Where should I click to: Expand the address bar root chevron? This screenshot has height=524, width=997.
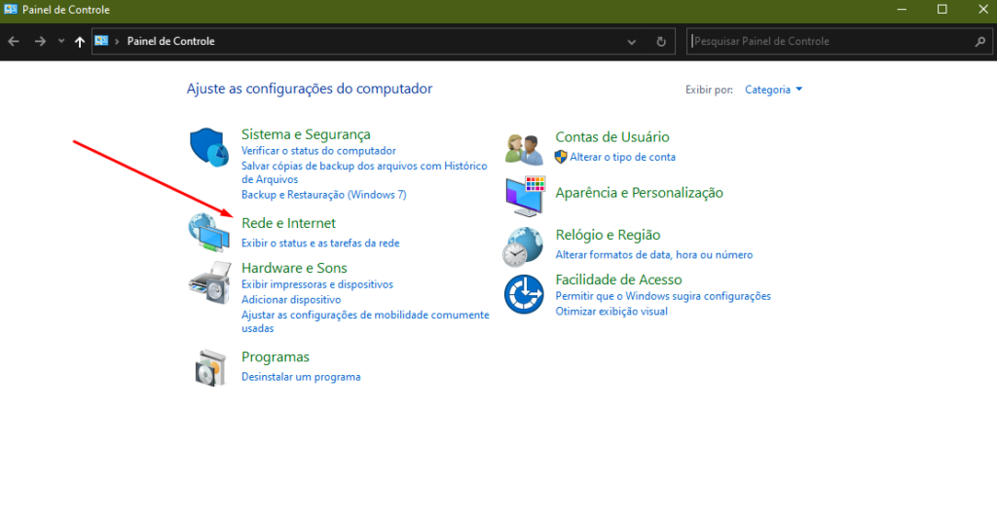[x=117, y=41]
